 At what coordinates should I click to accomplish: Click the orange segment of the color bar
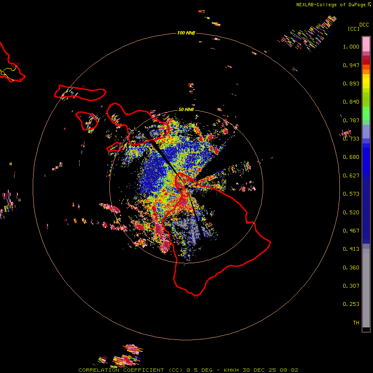click(x=366, y=70)
